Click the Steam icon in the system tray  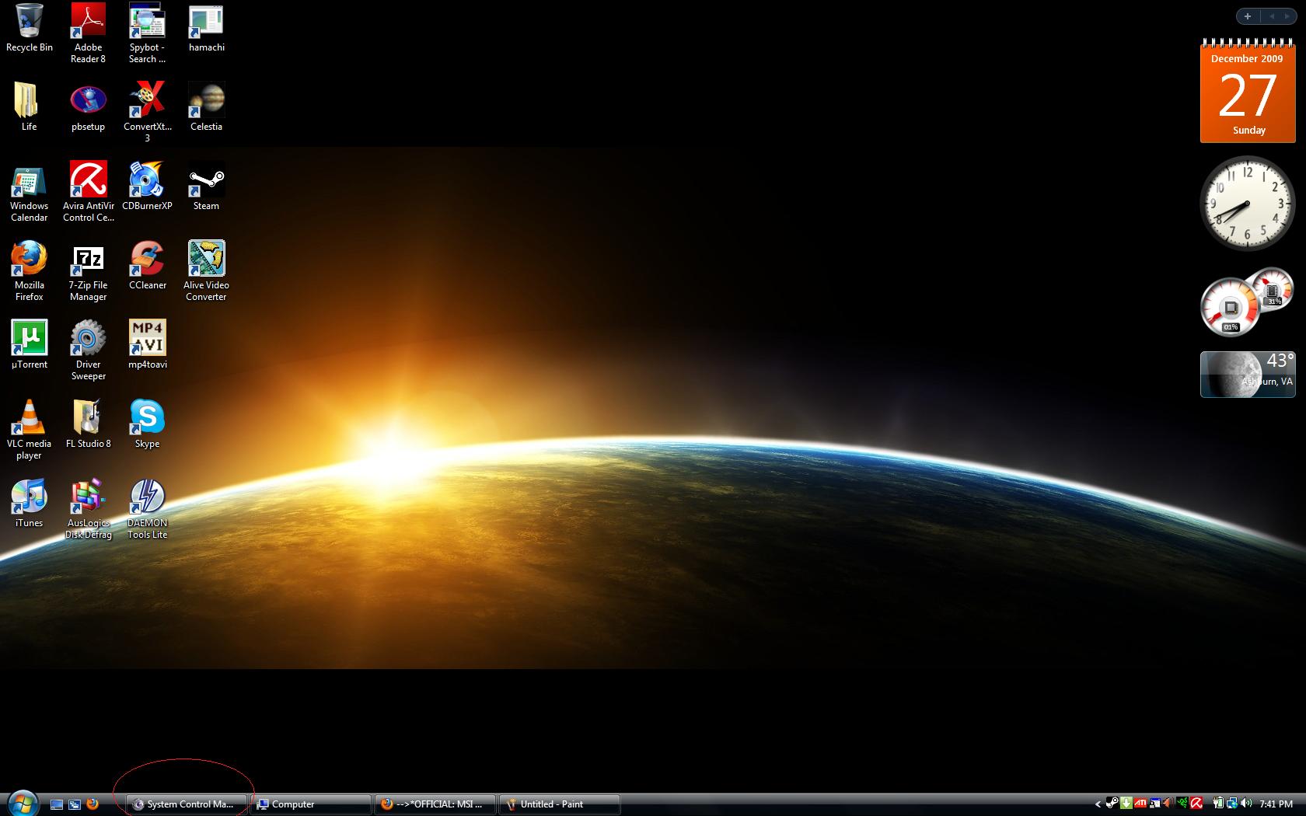[1112, 804]
